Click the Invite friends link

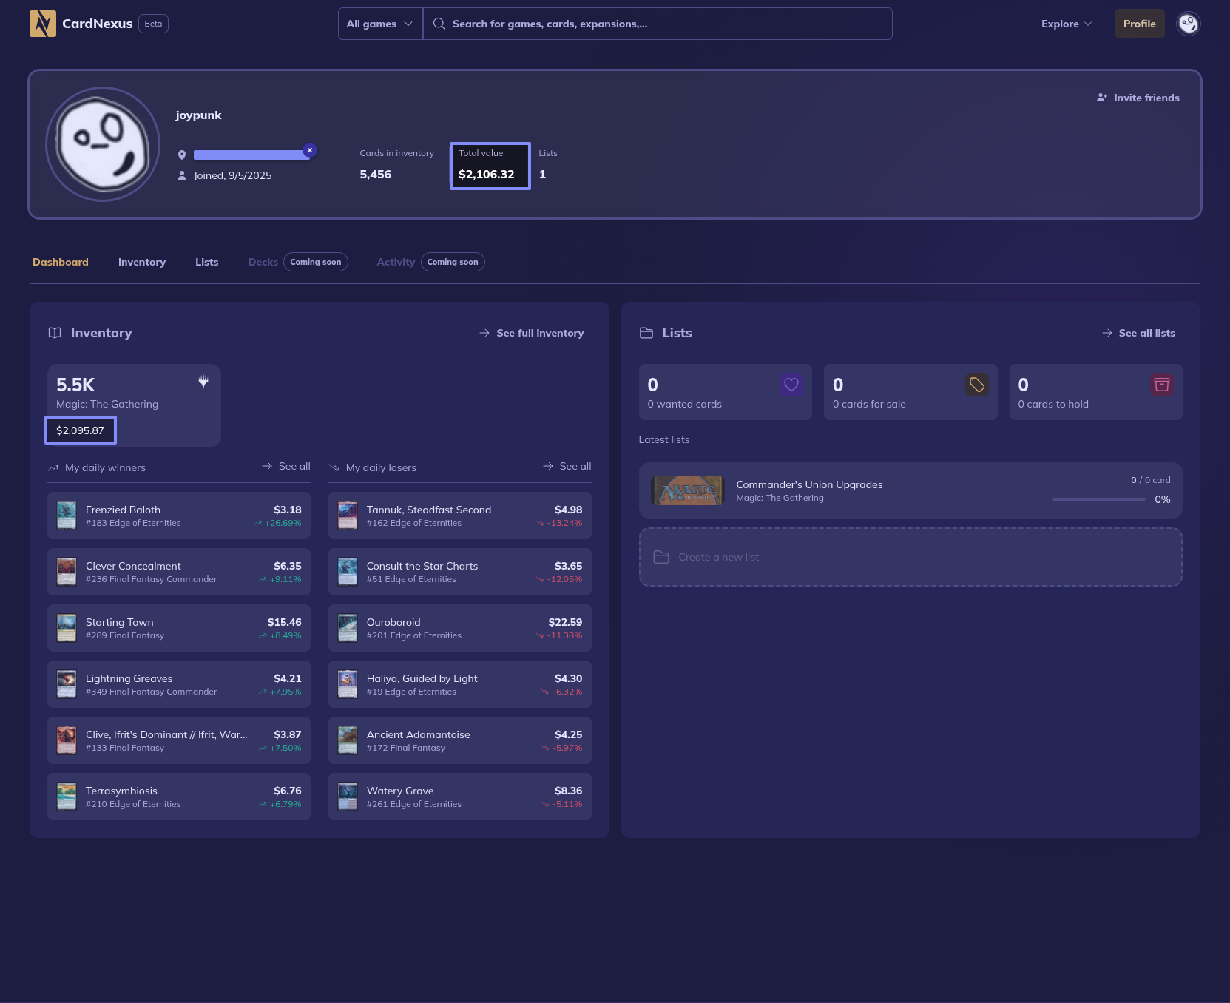tap(1138, 98)
